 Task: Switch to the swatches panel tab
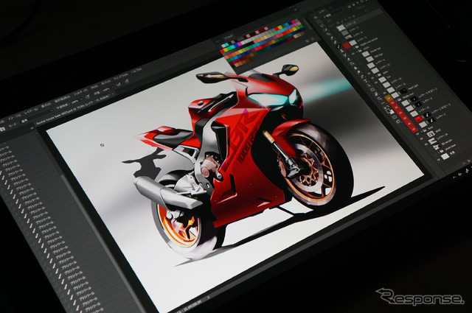(229, 37)
